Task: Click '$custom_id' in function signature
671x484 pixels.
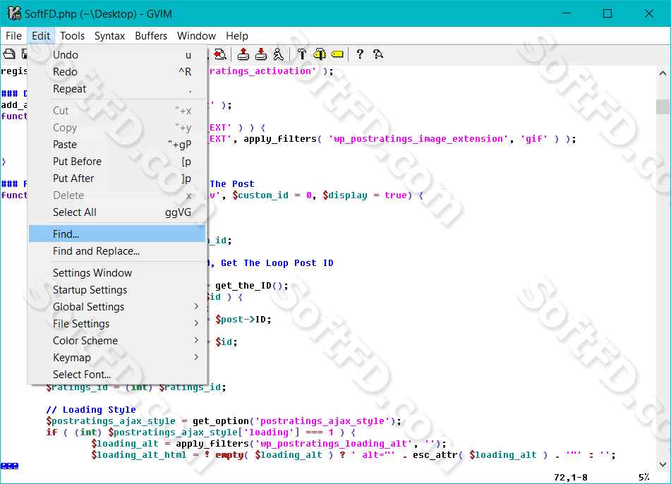Action: click(x=260, y=195)
